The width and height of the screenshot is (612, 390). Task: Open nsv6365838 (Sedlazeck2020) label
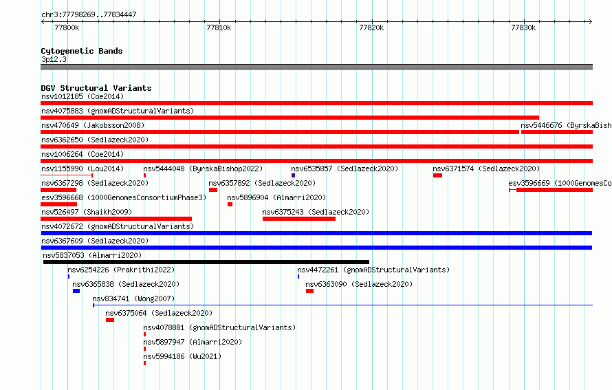tap(126, 284)
